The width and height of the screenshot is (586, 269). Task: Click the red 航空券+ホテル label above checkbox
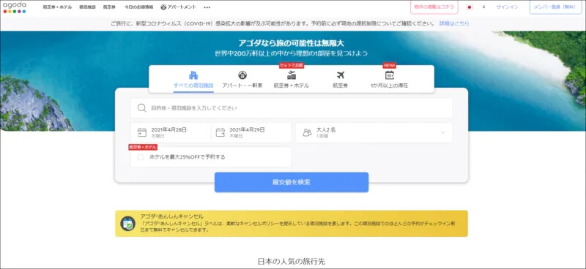pos(143,147)
